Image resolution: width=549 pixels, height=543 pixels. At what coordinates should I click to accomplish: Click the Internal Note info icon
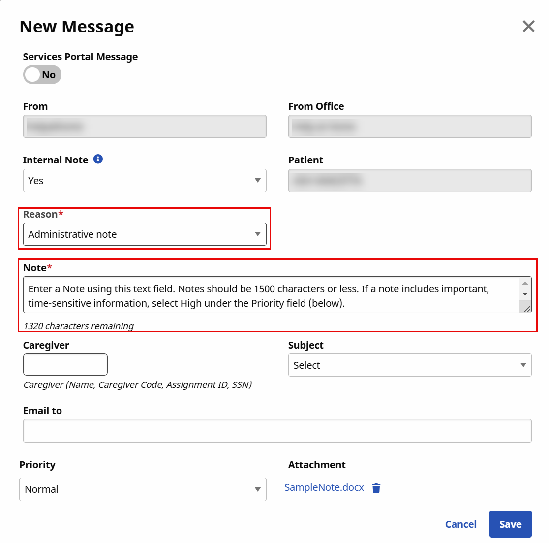[x=98, y=159]
